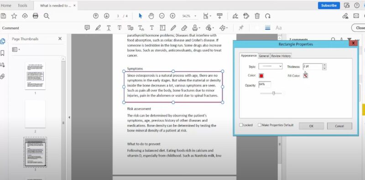The image size is (365, 180).
Task: Switch to the General tab
Action: [264, 56]
